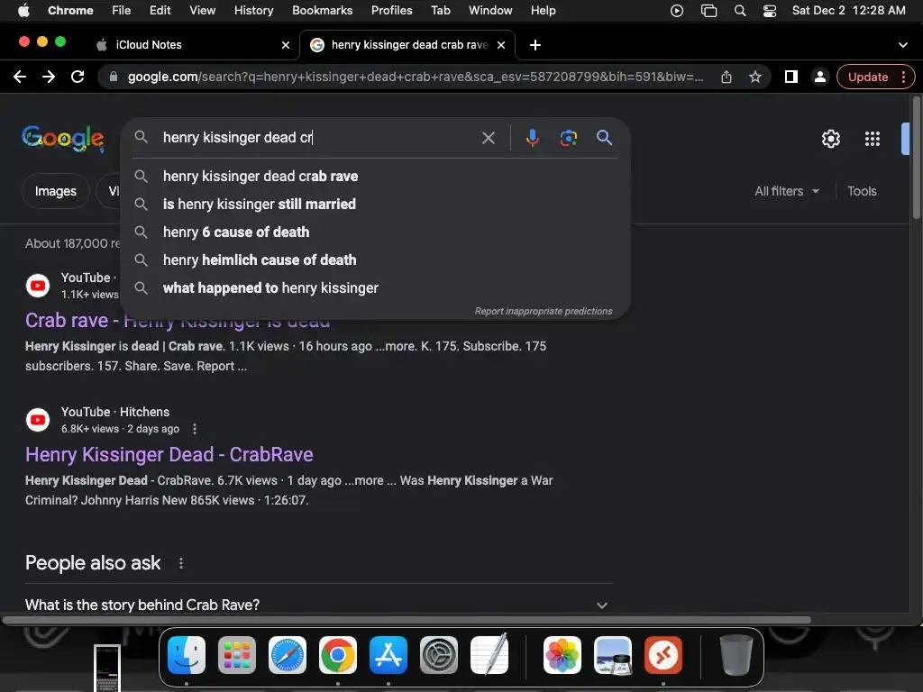Click the date and time in menu bar
Viewport: 923px width, 692px height.
(x=848, y=10)
